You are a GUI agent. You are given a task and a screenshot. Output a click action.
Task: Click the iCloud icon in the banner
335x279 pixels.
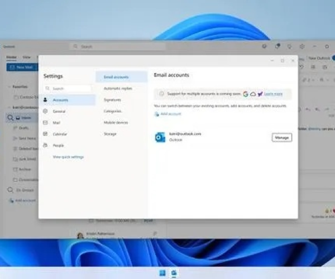click(253, 94)
